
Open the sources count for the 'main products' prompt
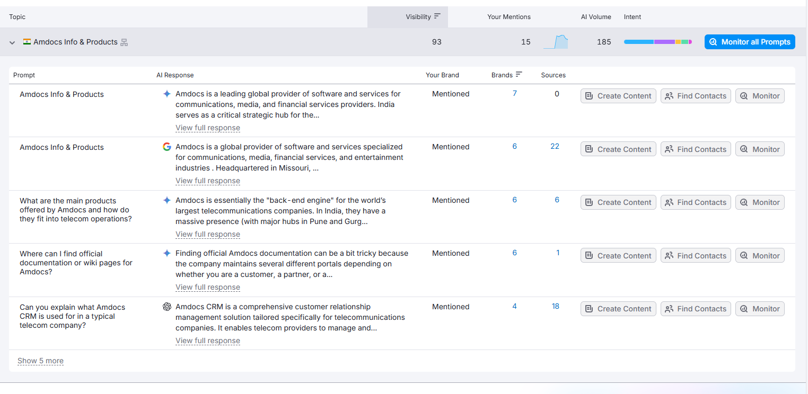point(557,200)
